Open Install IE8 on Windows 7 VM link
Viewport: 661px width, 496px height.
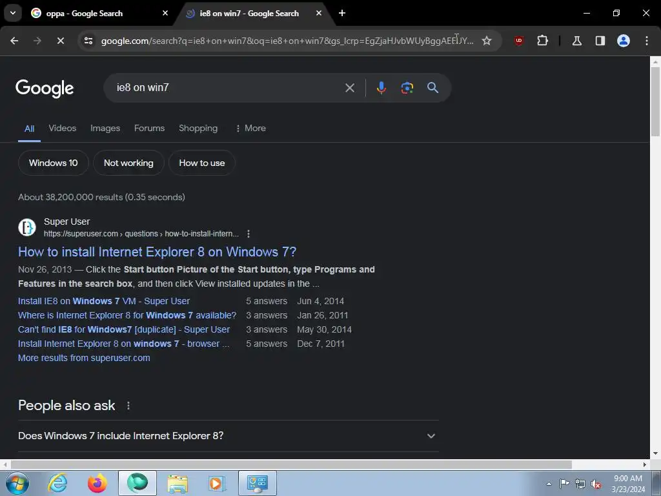coord(104,301)
